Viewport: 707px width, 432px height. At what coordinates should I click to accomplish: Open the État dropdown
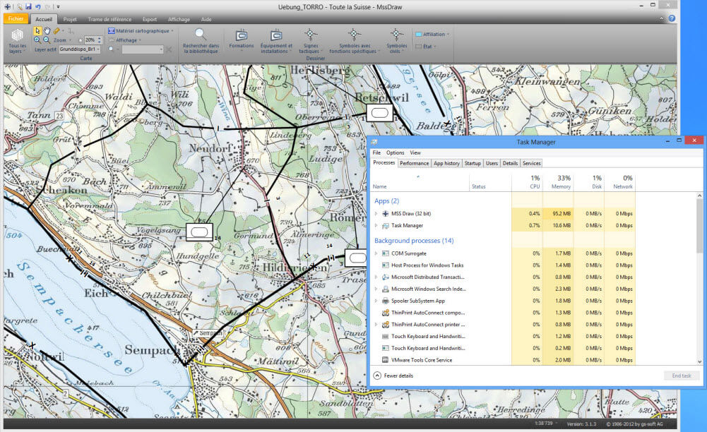point(424,47)
